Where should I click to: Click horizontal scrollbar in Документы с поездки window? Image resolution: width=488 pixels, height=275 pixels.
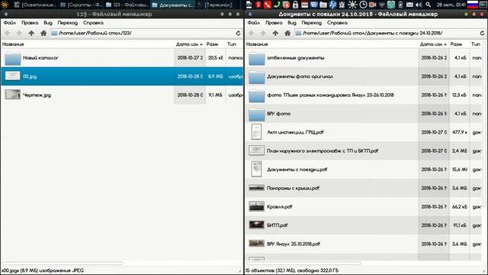[x=303, y=264]
